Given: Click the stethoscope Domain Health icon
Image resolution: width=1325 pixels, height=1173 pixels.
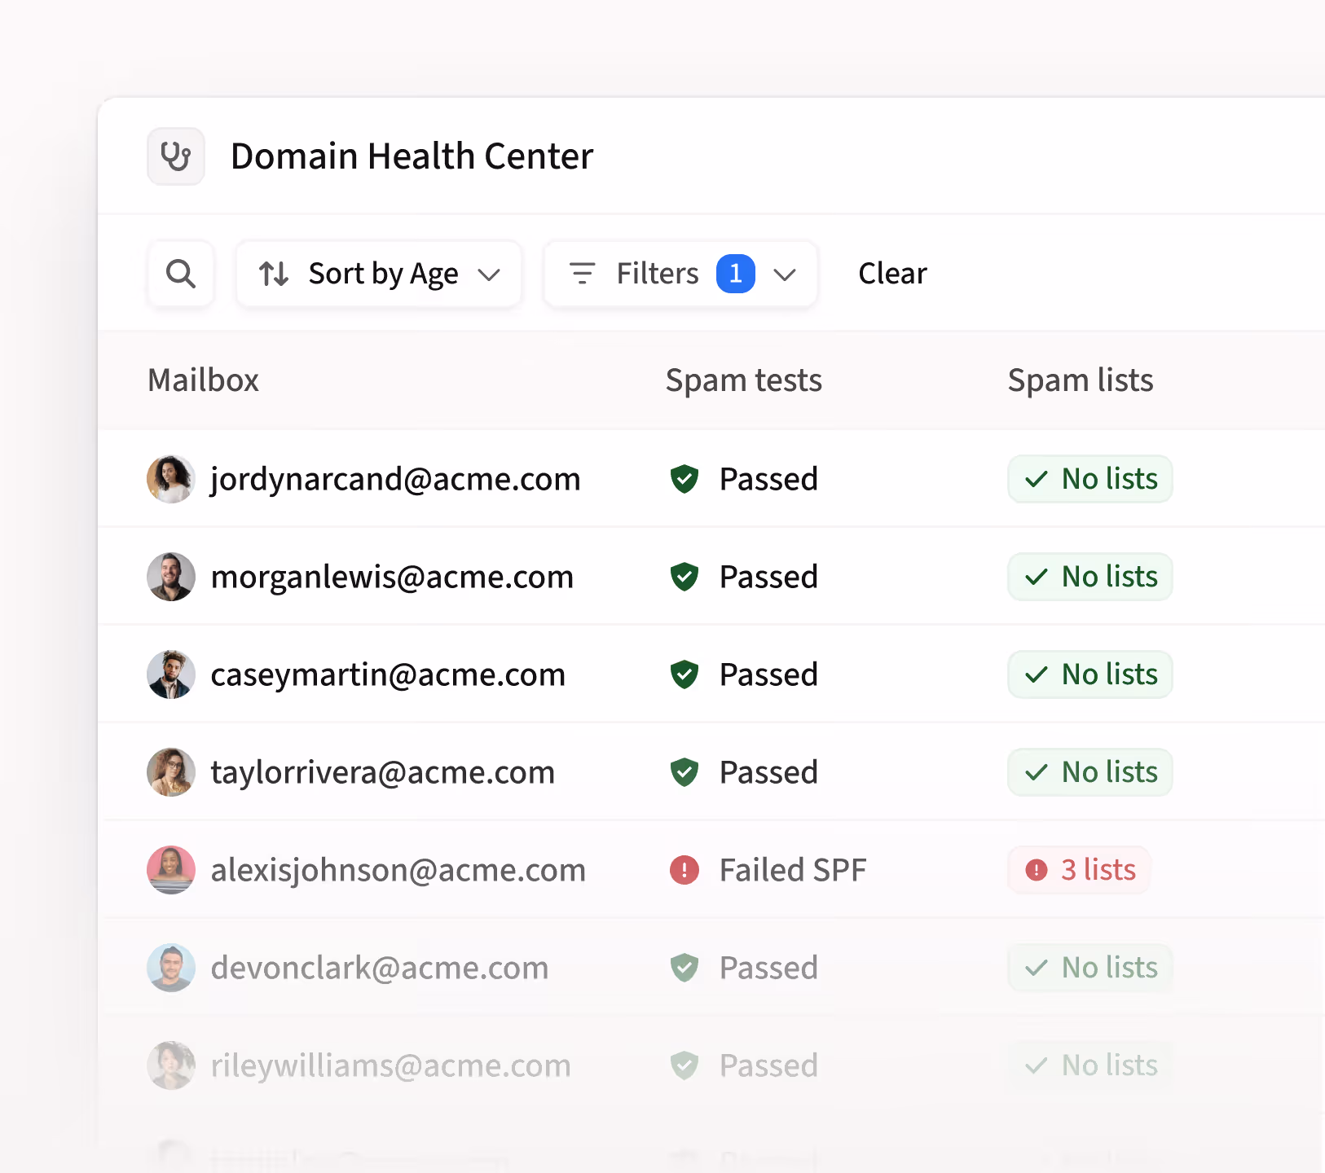Looking at the screenshot, I should pos(176,156).
